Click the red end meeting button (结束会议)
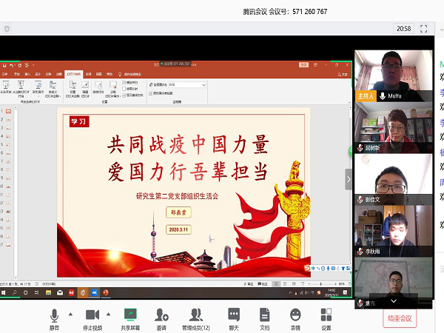Viewport: 444px width, 333px height. coord(400,318)
